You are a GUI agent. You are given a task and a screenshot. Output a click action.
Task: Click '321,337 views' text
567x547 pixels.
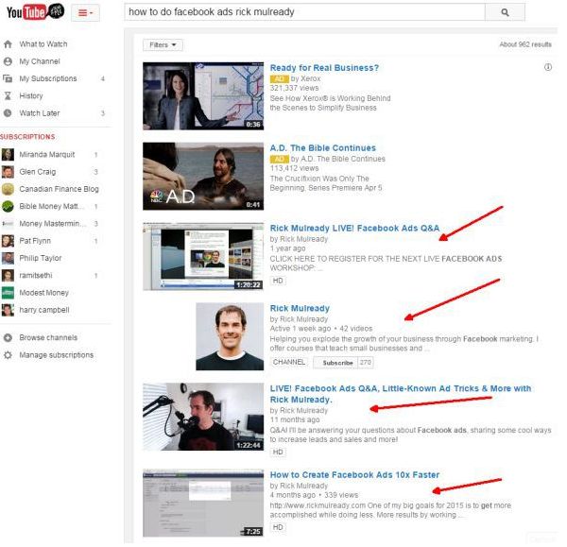pyautogui.click(x=294, y=88)
